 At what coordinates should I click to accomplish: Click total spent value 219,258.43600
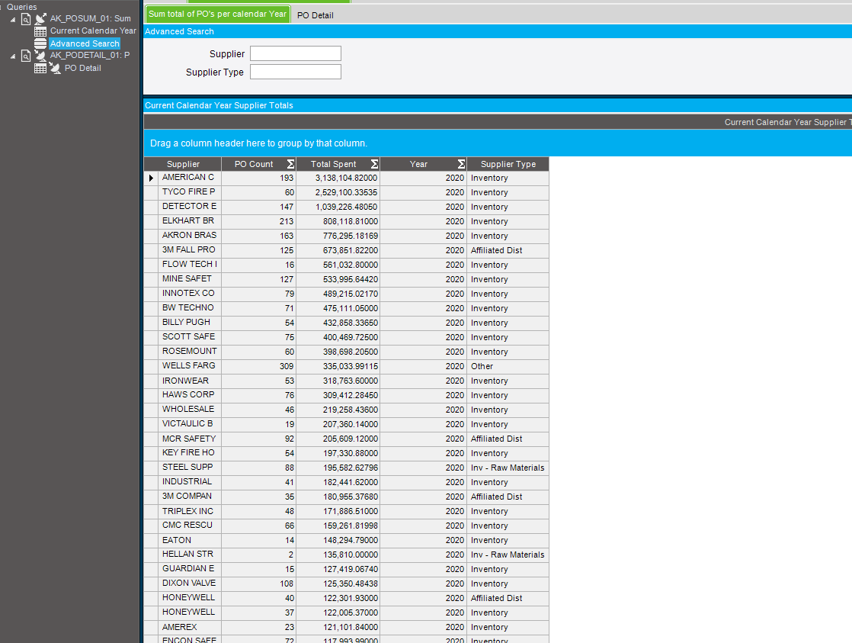[x=338, y=410]
